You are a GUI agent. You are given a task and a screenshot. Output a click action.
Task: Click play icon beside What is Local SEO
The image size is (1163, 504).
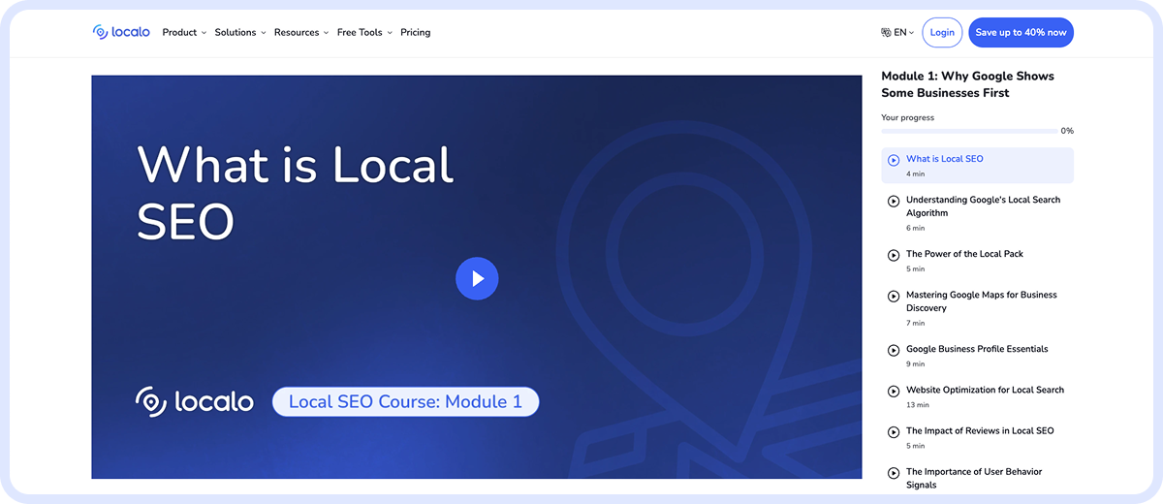(894, 160)
